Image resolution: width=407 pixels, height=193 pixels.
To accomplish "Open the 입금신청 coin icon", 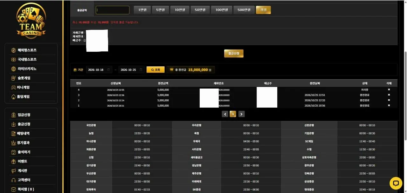I will click(13, 115).
